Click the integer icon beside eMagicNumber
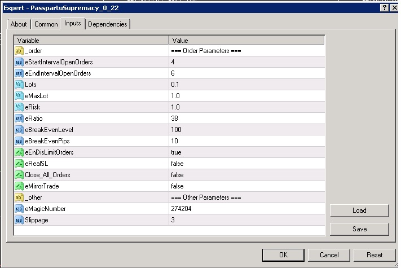The height and width of the screenshot is (268, 401). [19, 209]
